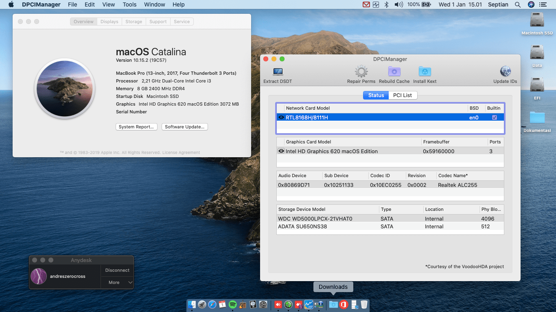Open the License Agreement link
Screen dimensions: 556x312
pos(181,153)
